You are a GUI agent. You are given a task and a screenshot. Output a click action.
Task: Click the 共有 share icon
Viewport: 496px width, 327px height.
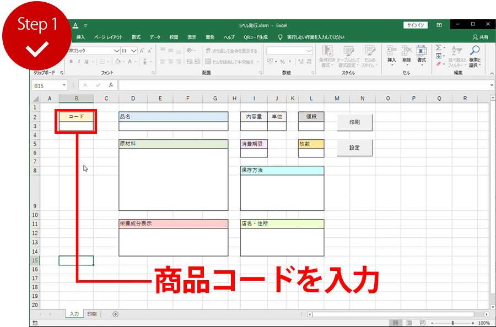click(x=480, y=37)
